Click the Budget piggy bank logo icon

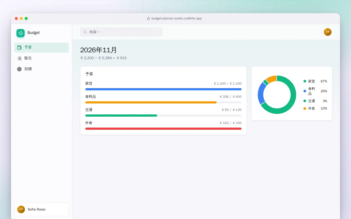point(21,33)
